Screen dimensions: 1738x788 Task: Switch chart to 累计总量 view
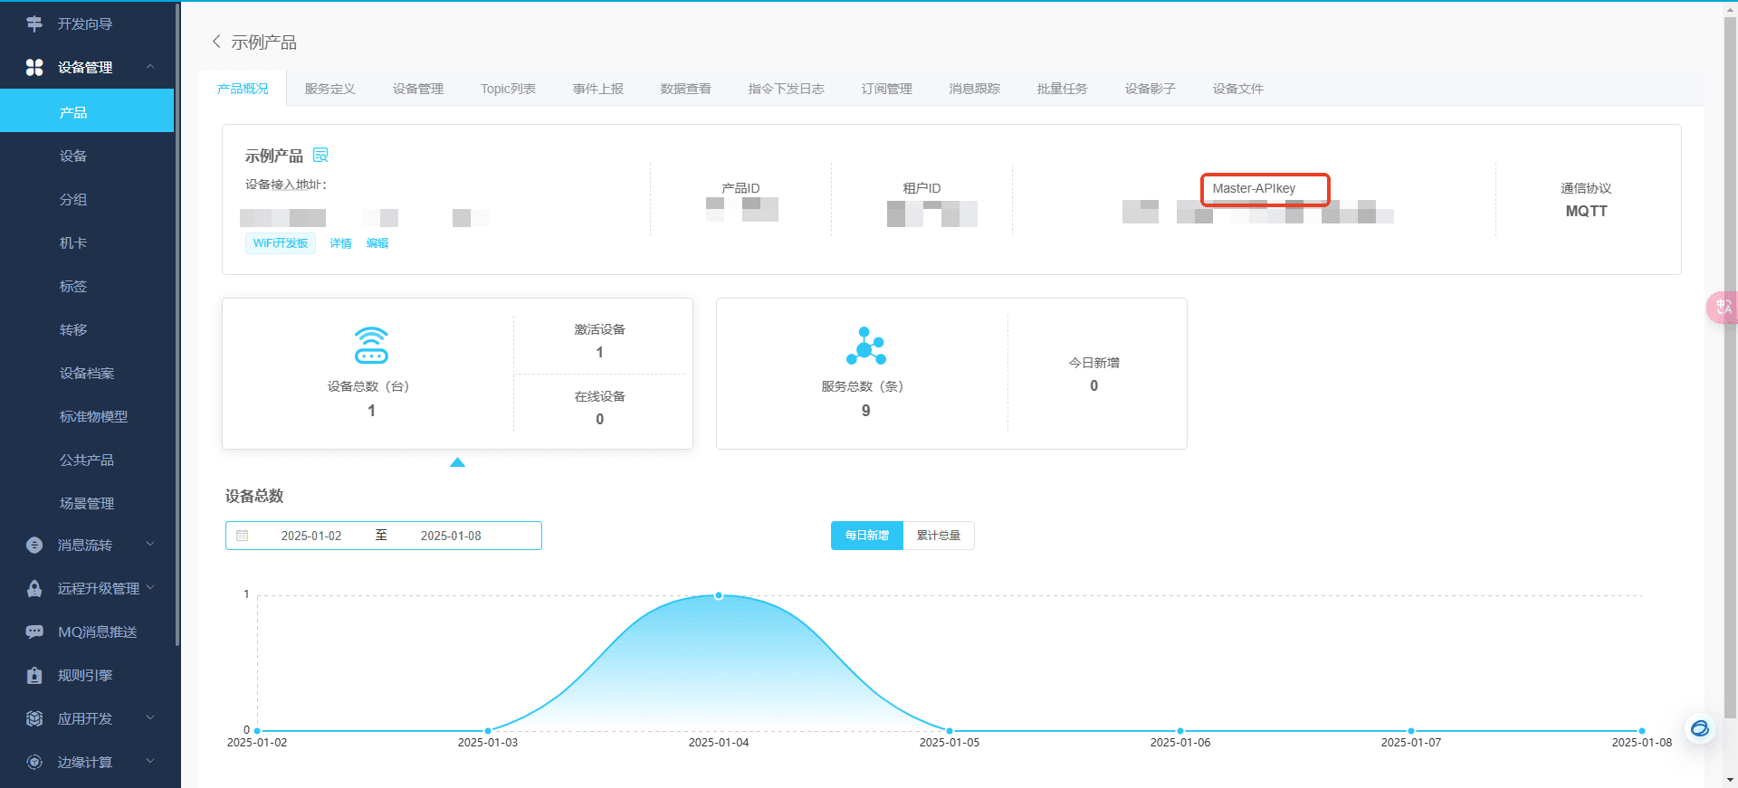tap(939, 536)
